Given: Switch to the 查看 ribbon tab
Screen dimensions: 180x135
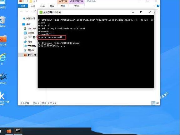Looking at the screenshot, I should click(x=52, y=6).
